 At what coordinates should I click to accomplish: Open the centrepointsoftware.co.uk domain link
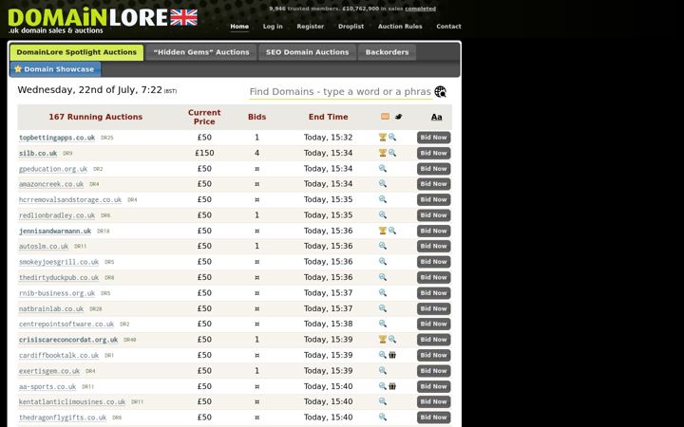tap(66, 325)
